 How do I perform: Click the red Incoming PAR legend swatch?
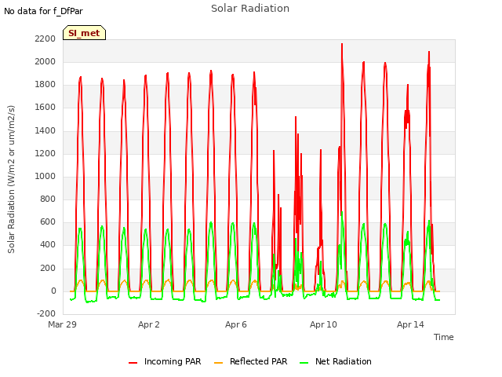click(x=133, y=363)
